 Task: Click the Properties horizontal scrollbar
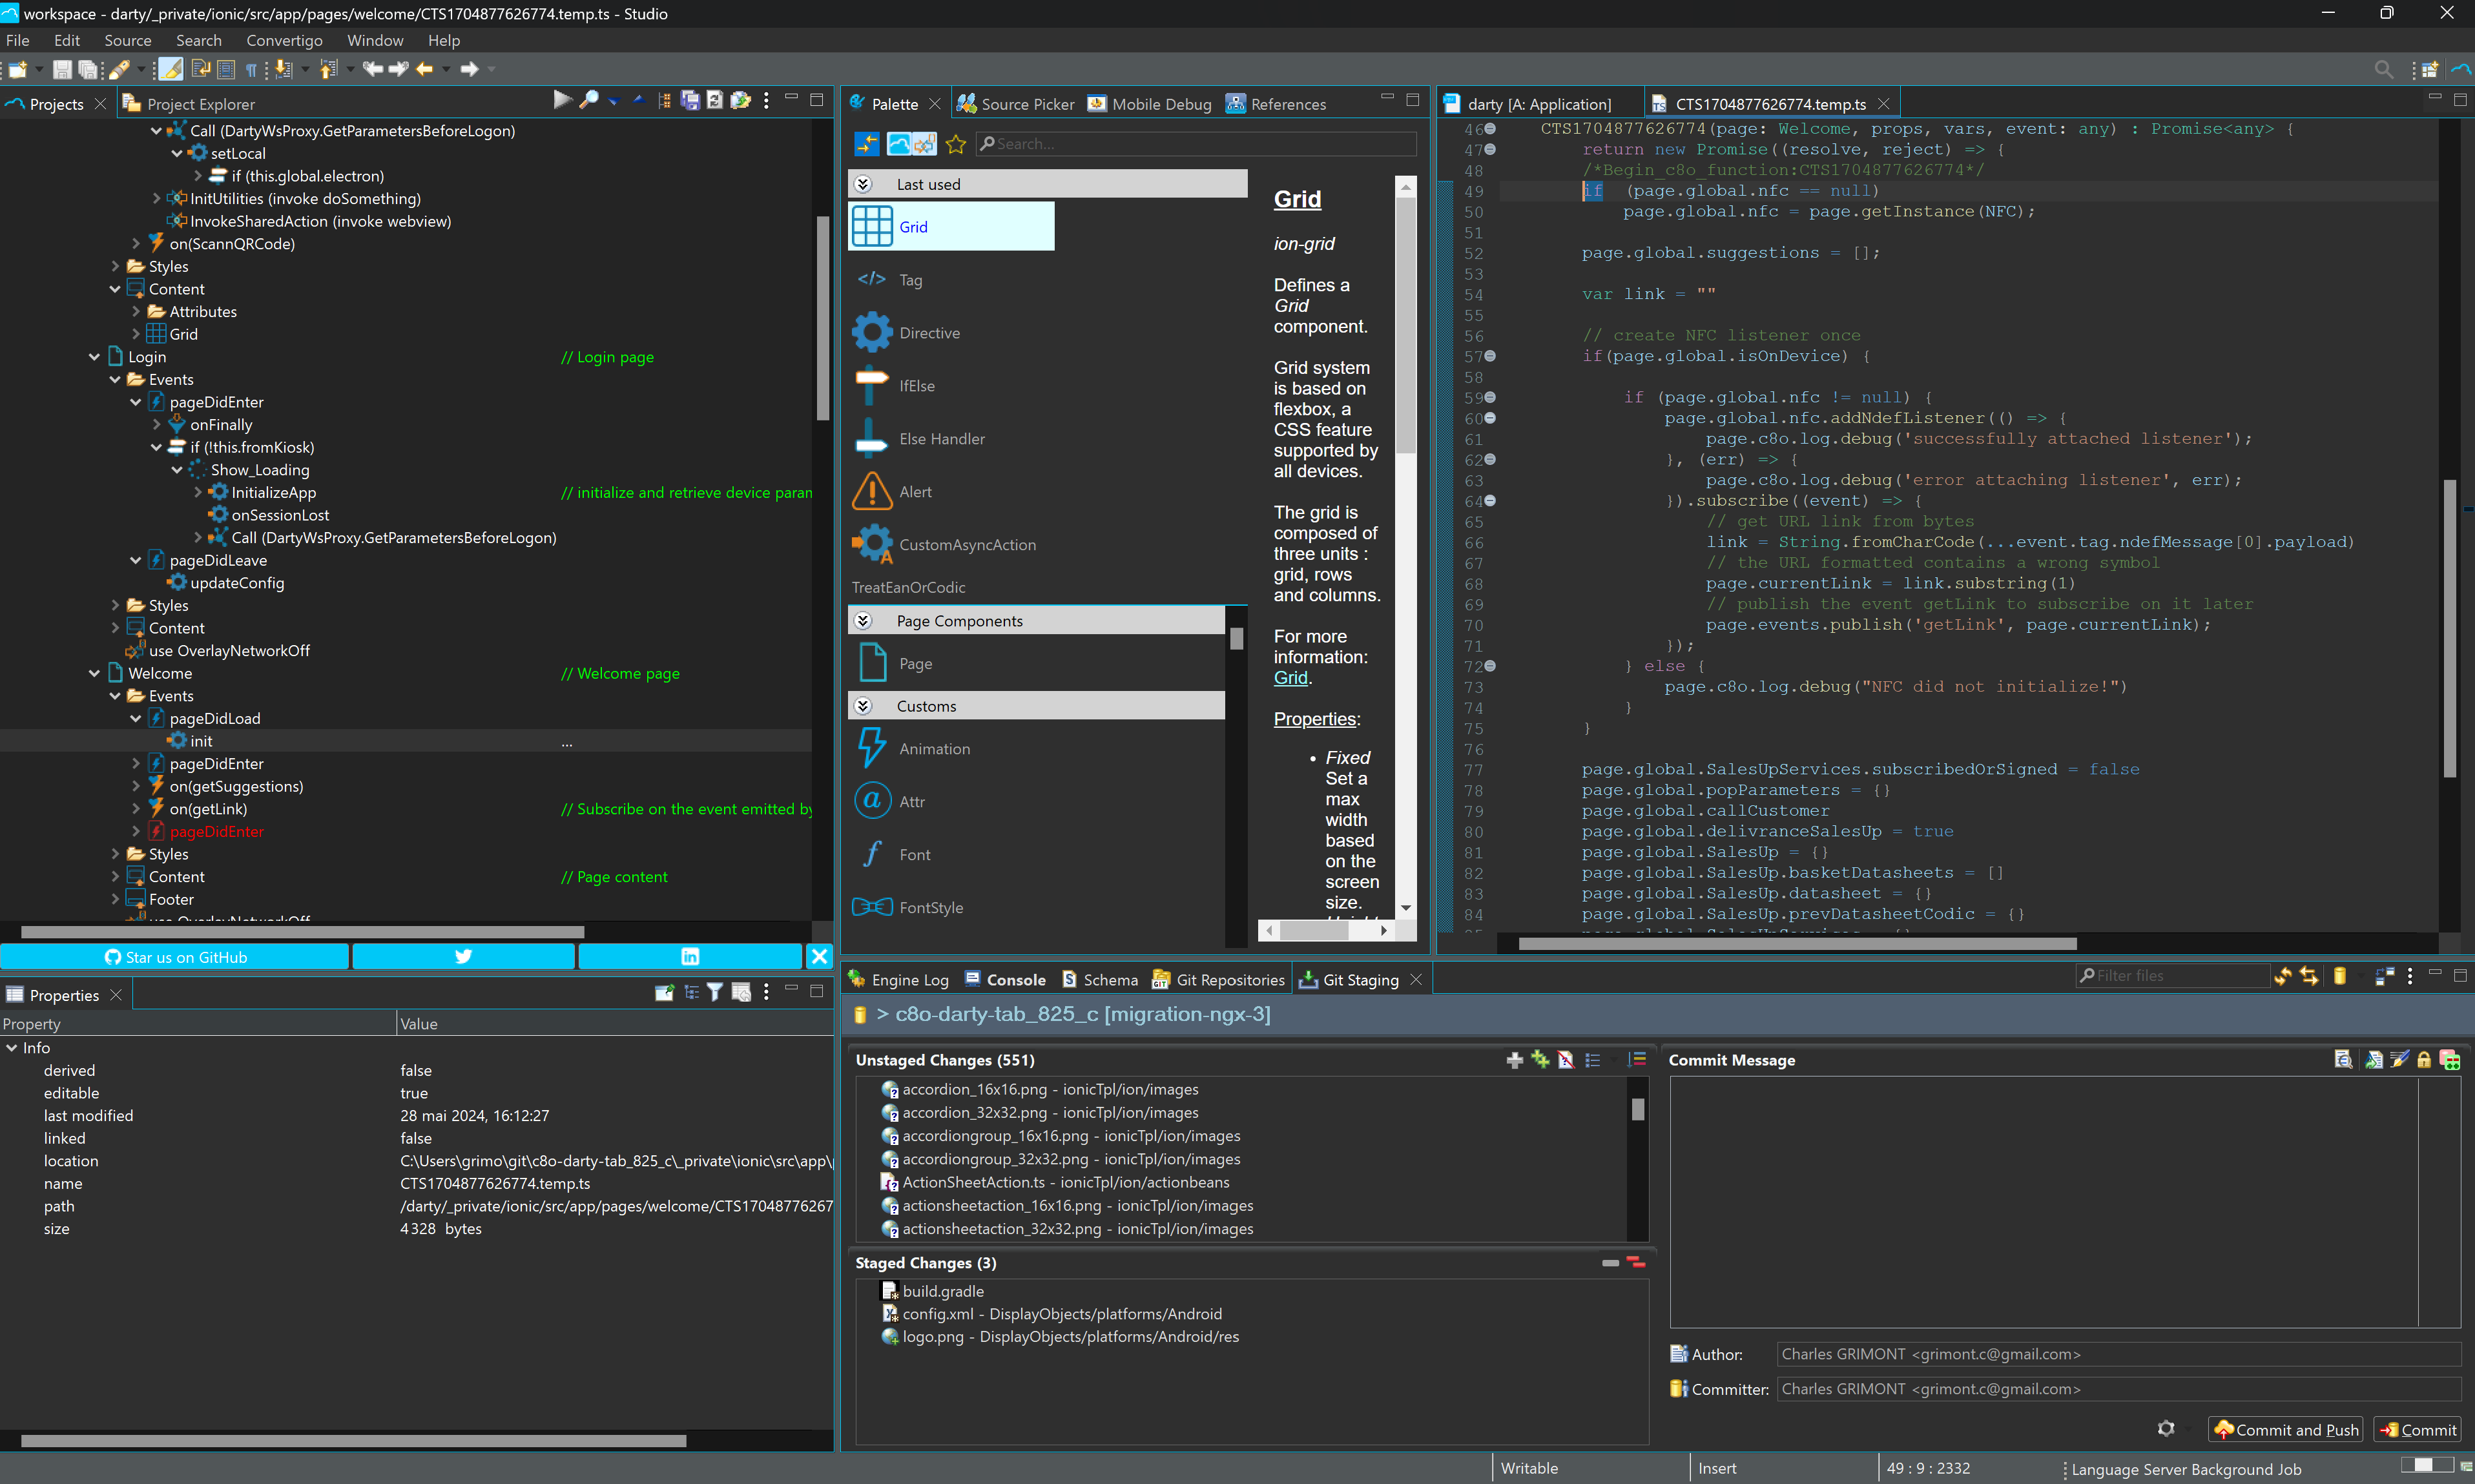tap(354, 1441)
